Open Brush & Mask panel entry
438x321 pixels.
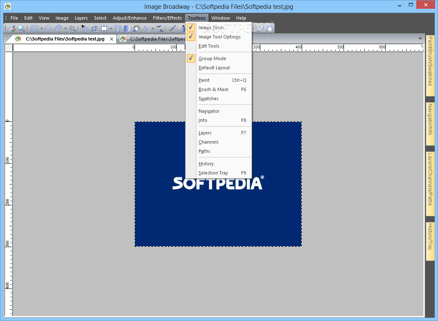pyautogui.click(x=219, y=89)
